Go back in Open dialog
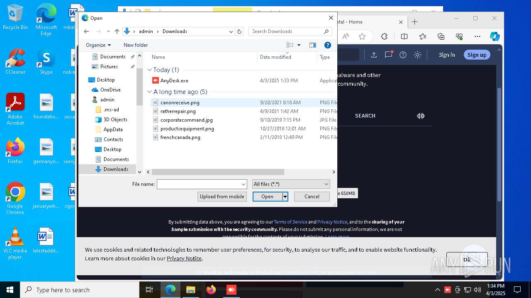531x298 pixels. [x=86, y=31]
